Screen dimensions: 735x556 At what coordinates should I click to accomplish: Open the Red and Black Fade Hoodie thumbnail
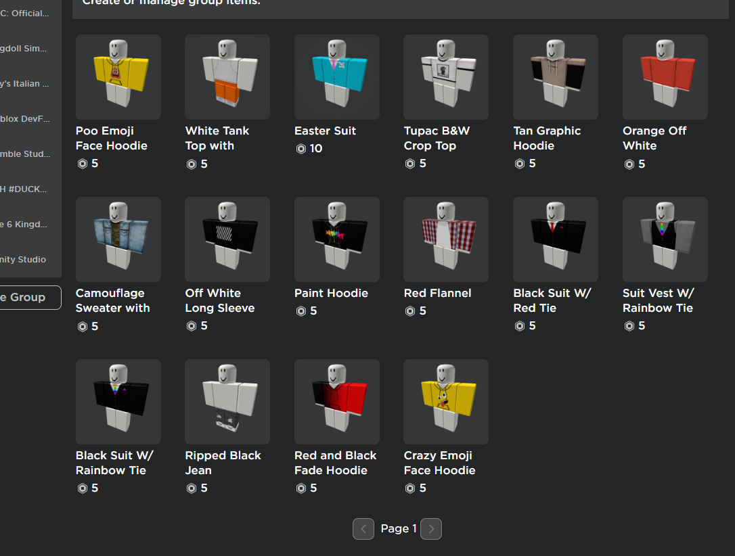click(337, 402)
